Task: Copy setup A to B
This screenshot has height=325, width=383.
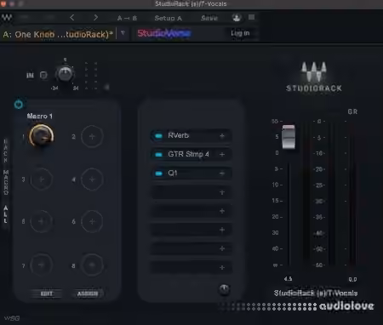Action: pos(127,18)
